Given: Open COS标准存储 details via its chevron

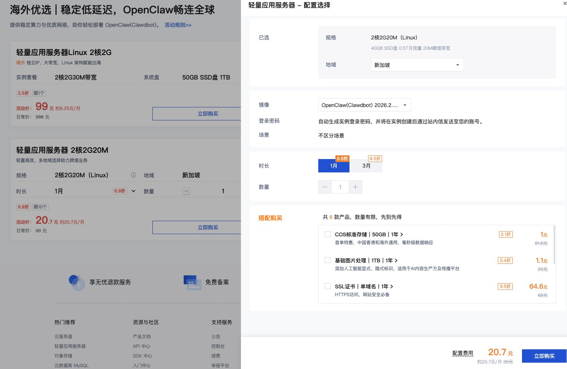Looking at the screenshot, I should tap(402, 234).
